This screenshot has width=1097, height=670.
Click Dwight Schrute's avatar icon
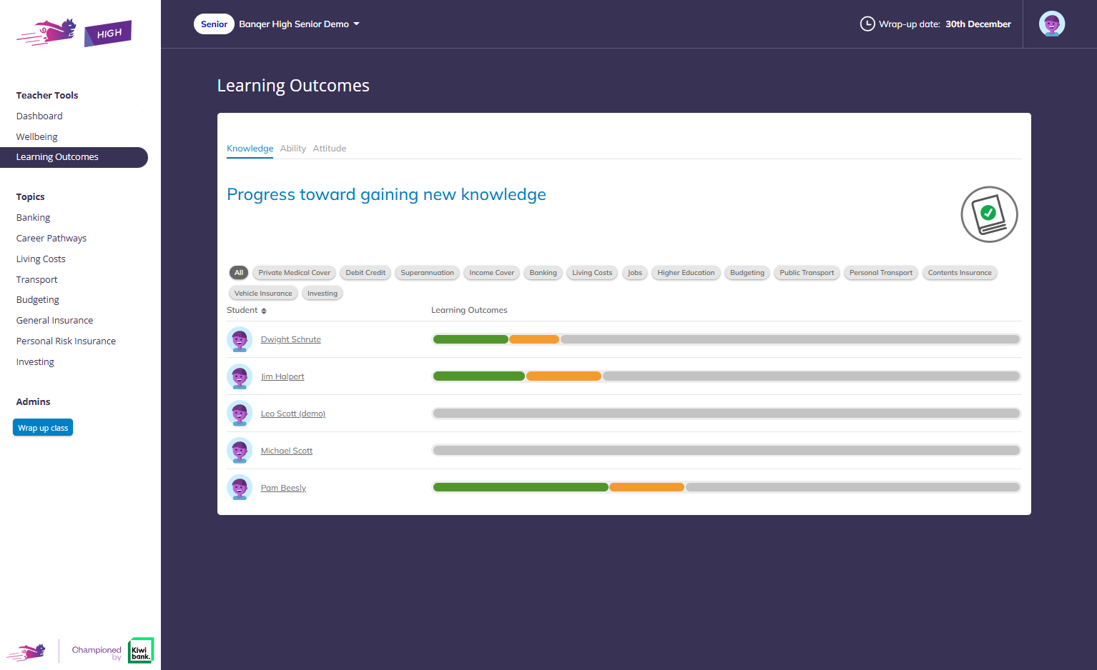pyautogui.click(x=240, y=339)
